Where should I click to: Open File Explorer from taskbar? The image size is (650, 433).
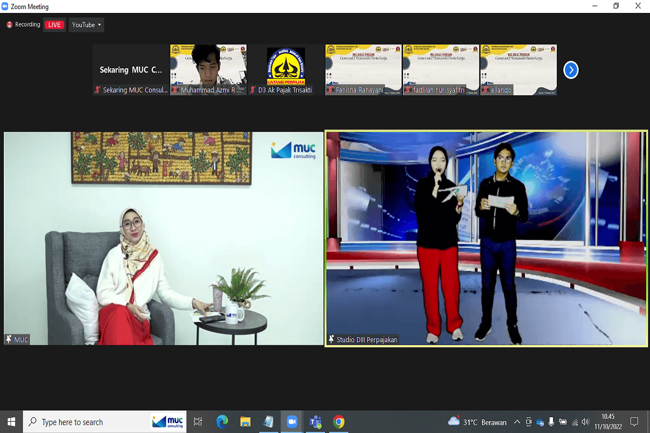click(x=245, y=422)
